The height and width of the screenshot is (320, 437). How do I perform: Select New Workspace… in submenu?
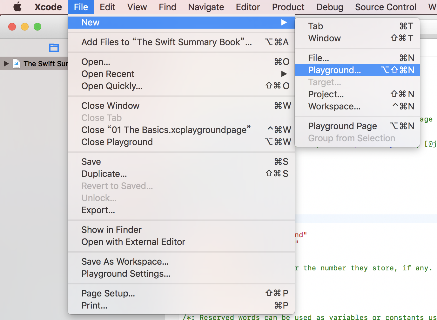coord(357,106)
